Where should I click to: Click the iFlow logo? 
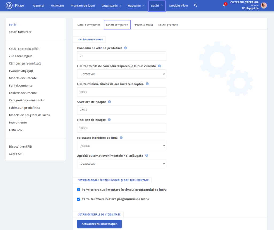tap(15, 6)
